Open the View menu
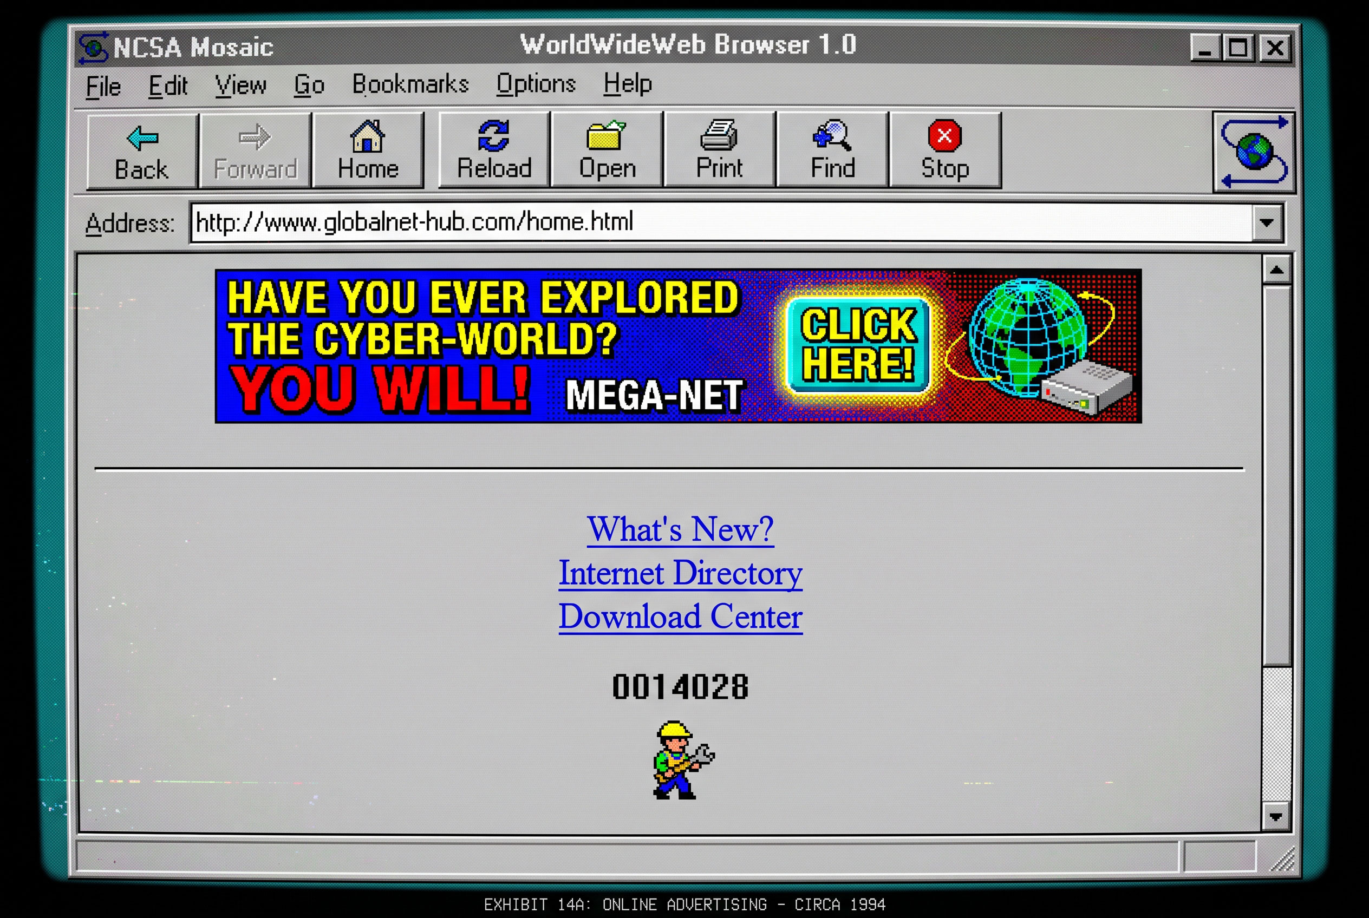Screen dimensions: 1369x918 pyautogui.click(x=240, y=86)
